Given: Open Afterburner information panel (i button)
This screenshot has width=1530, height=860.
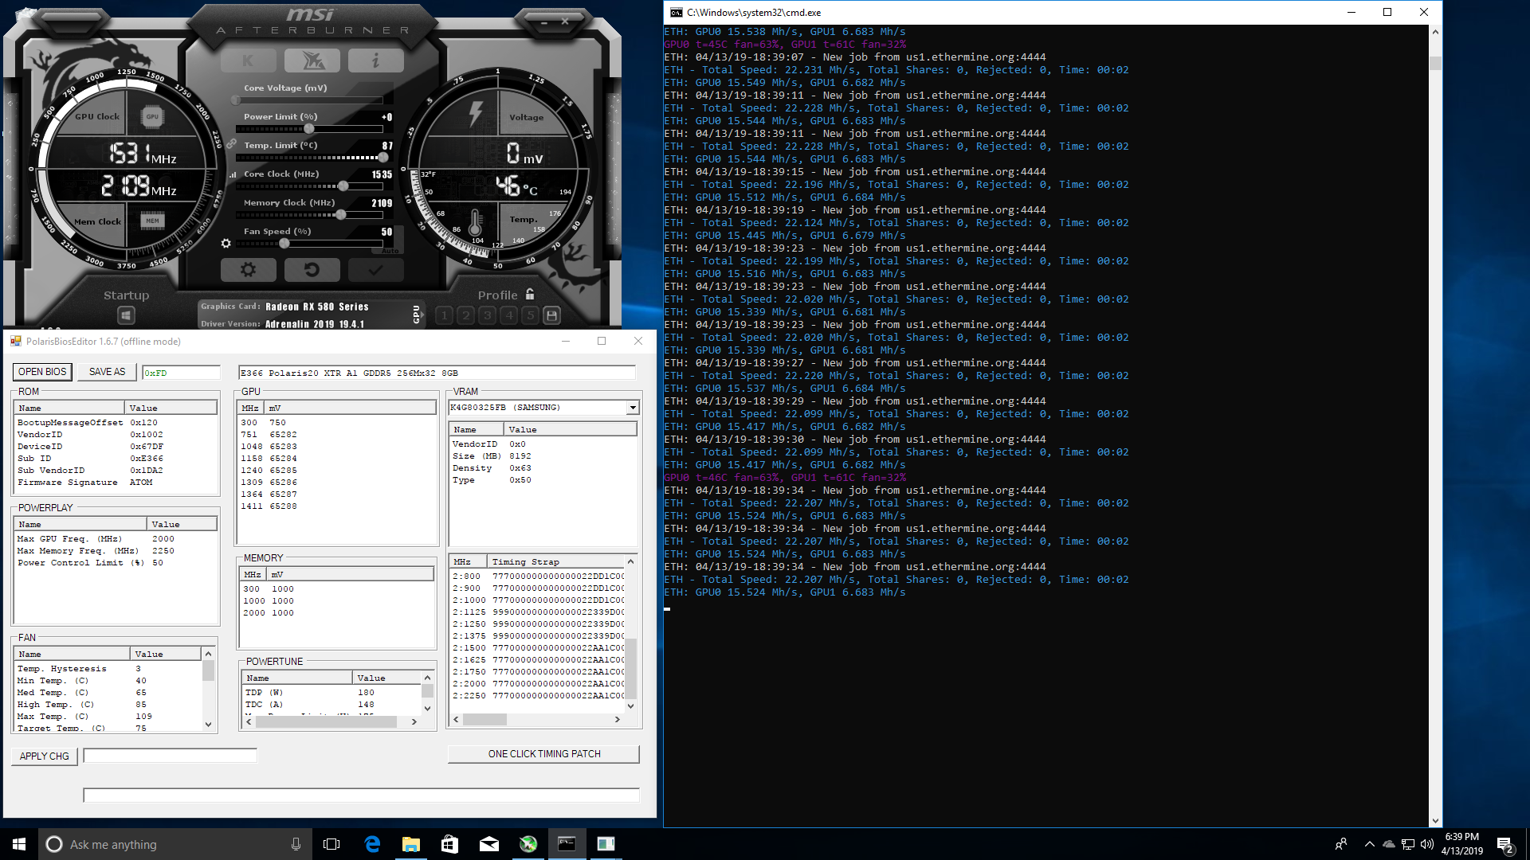Looking at the screenshot, I should [x=375, y=61].
